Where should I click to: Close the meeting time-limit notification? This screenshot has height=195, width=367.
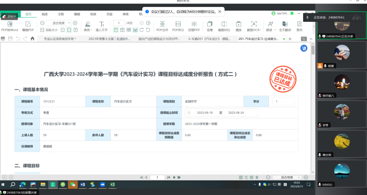(x=219, y=12)
